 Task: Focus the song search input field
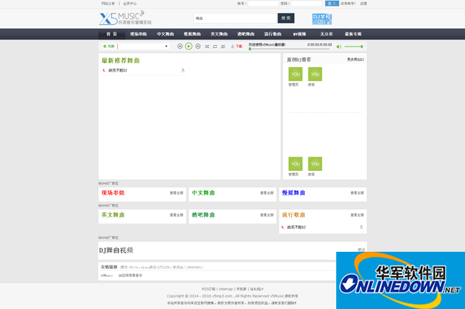pos(241,18)
